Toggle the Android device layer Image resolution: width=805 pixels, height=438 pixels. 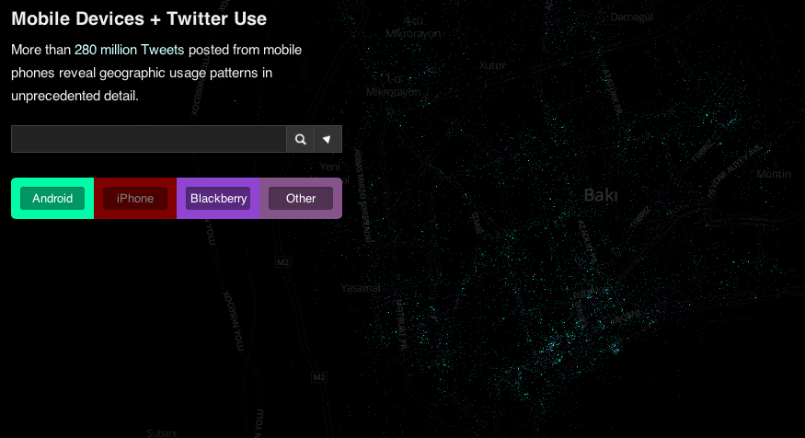[52, 198]
